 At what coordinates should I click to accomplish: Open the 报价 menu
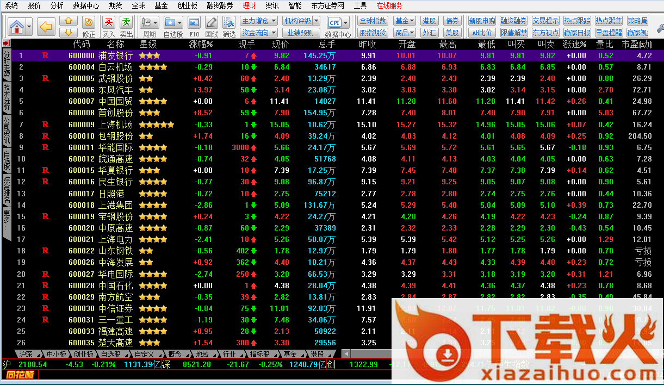(34, 5)
